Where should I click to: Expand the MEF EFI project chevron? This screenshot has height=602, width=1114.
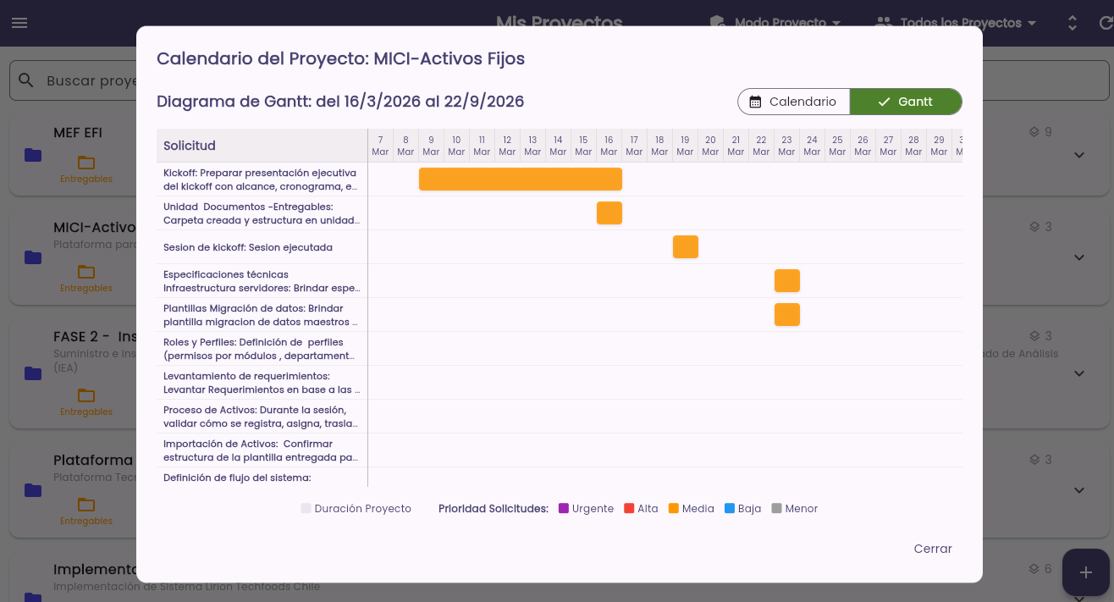point(1079,155)
